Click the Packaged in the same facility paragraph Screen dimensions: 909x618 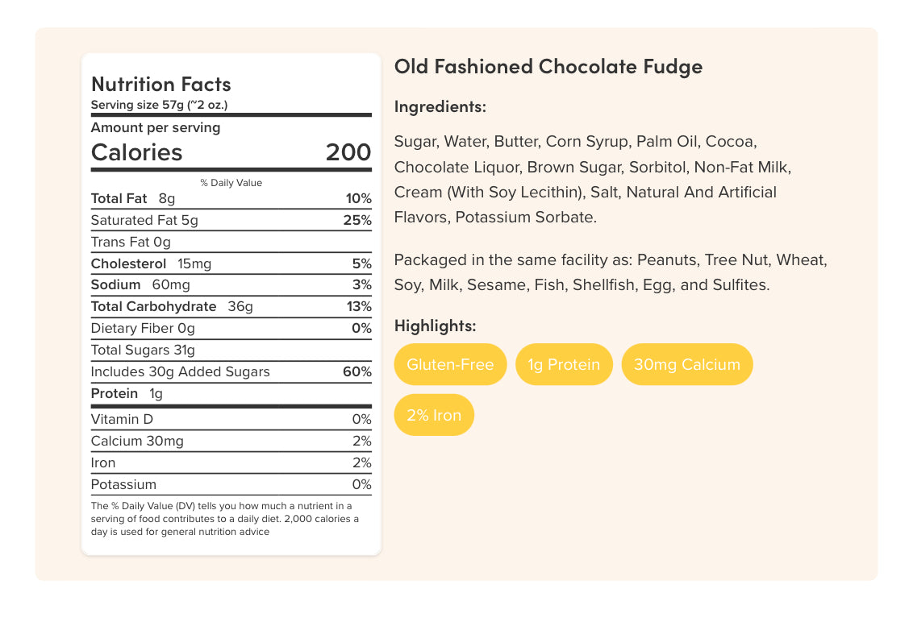click(x=610, y=272)
